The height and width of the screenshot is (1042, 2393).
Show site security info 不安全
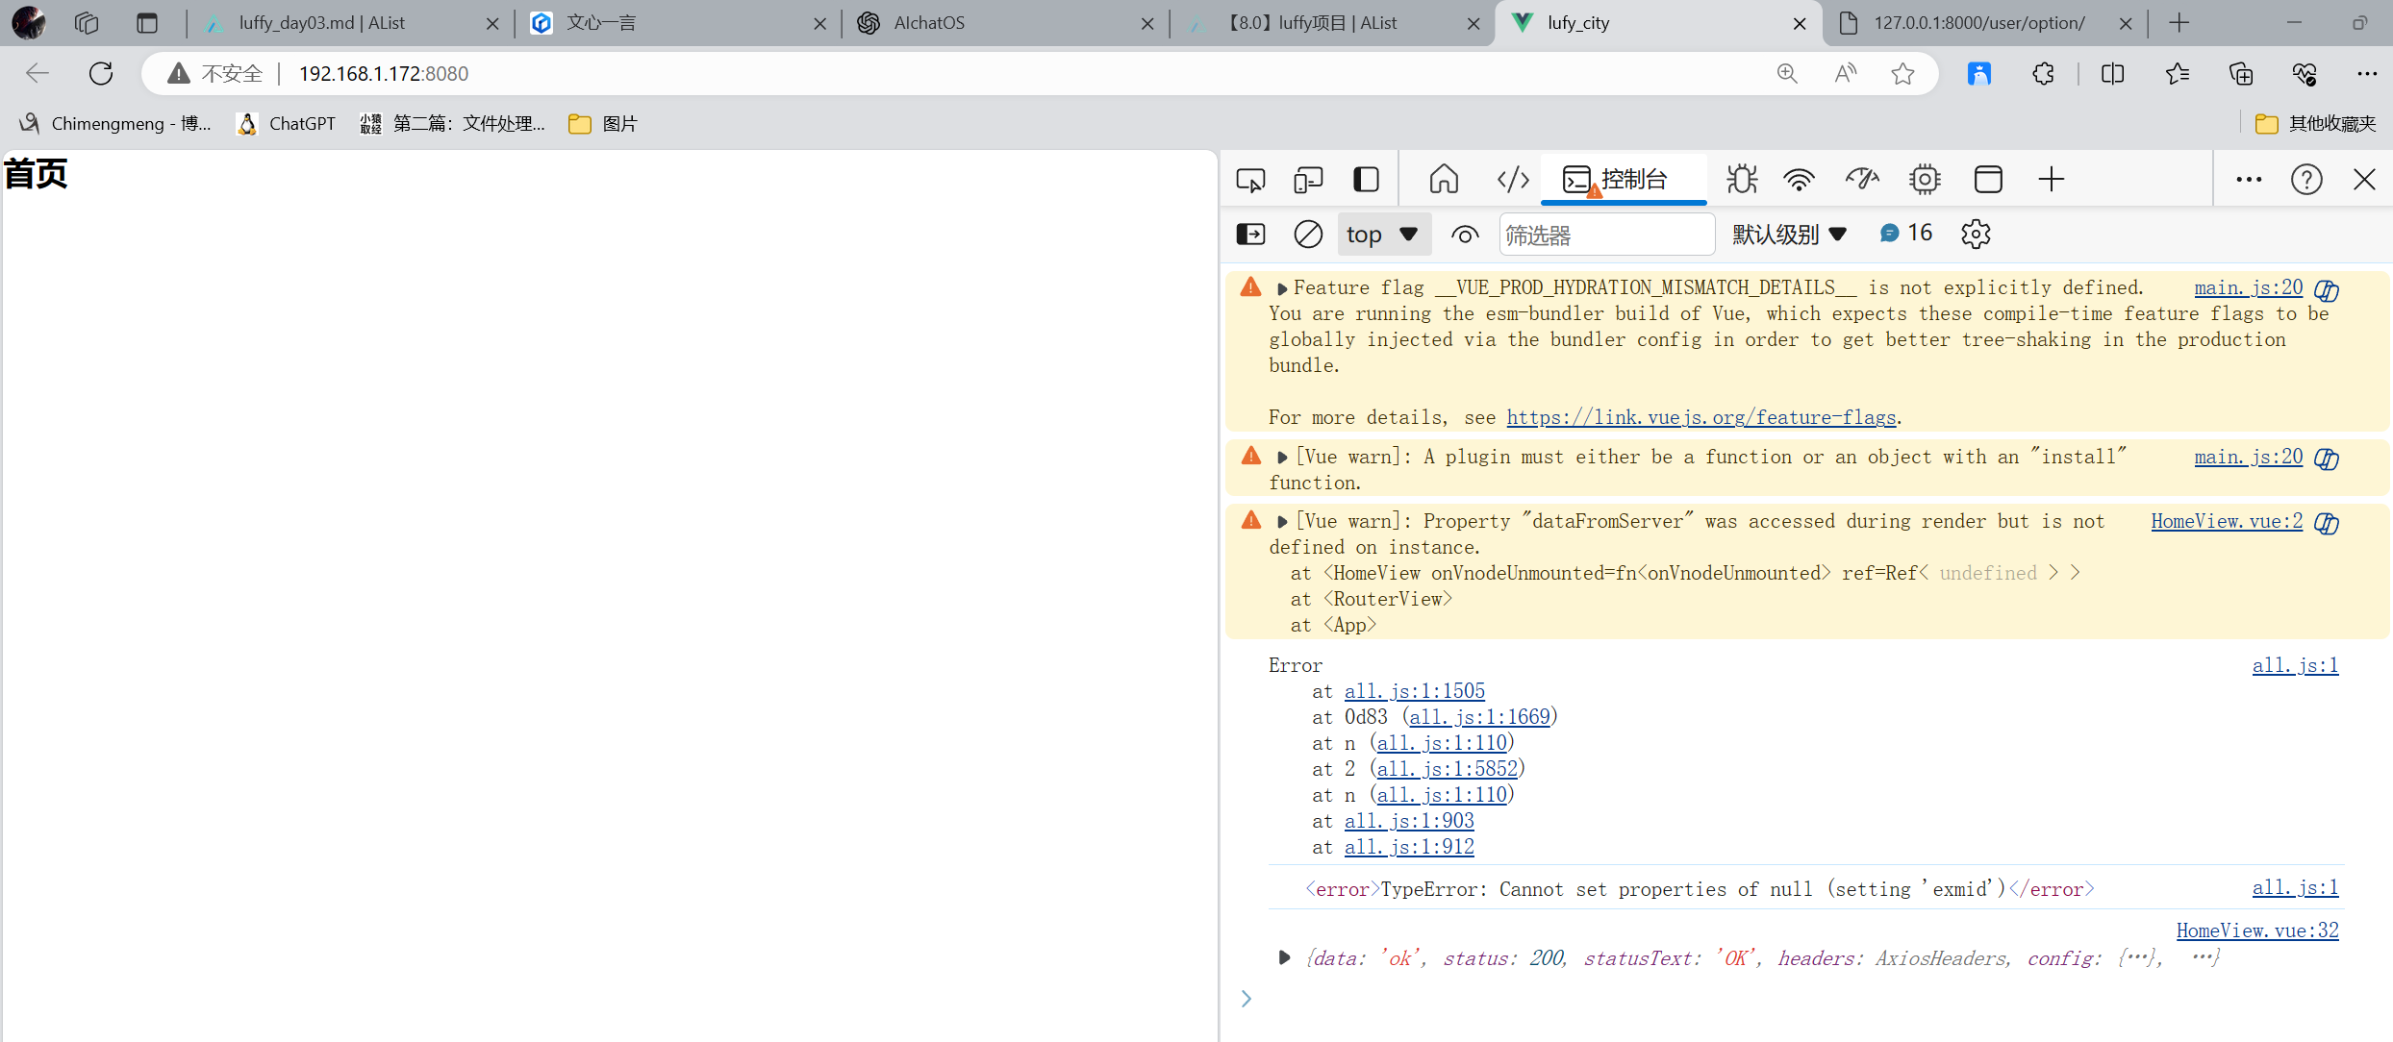215,73
